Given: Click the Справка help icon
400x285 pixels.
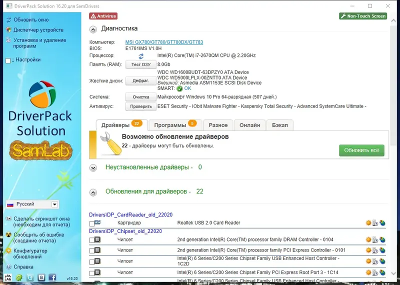Looking at the screenshot, I should point(8,267).
